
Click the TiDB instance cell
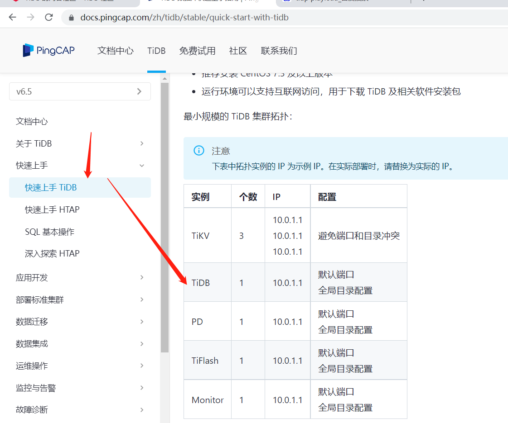coord(208,282)
